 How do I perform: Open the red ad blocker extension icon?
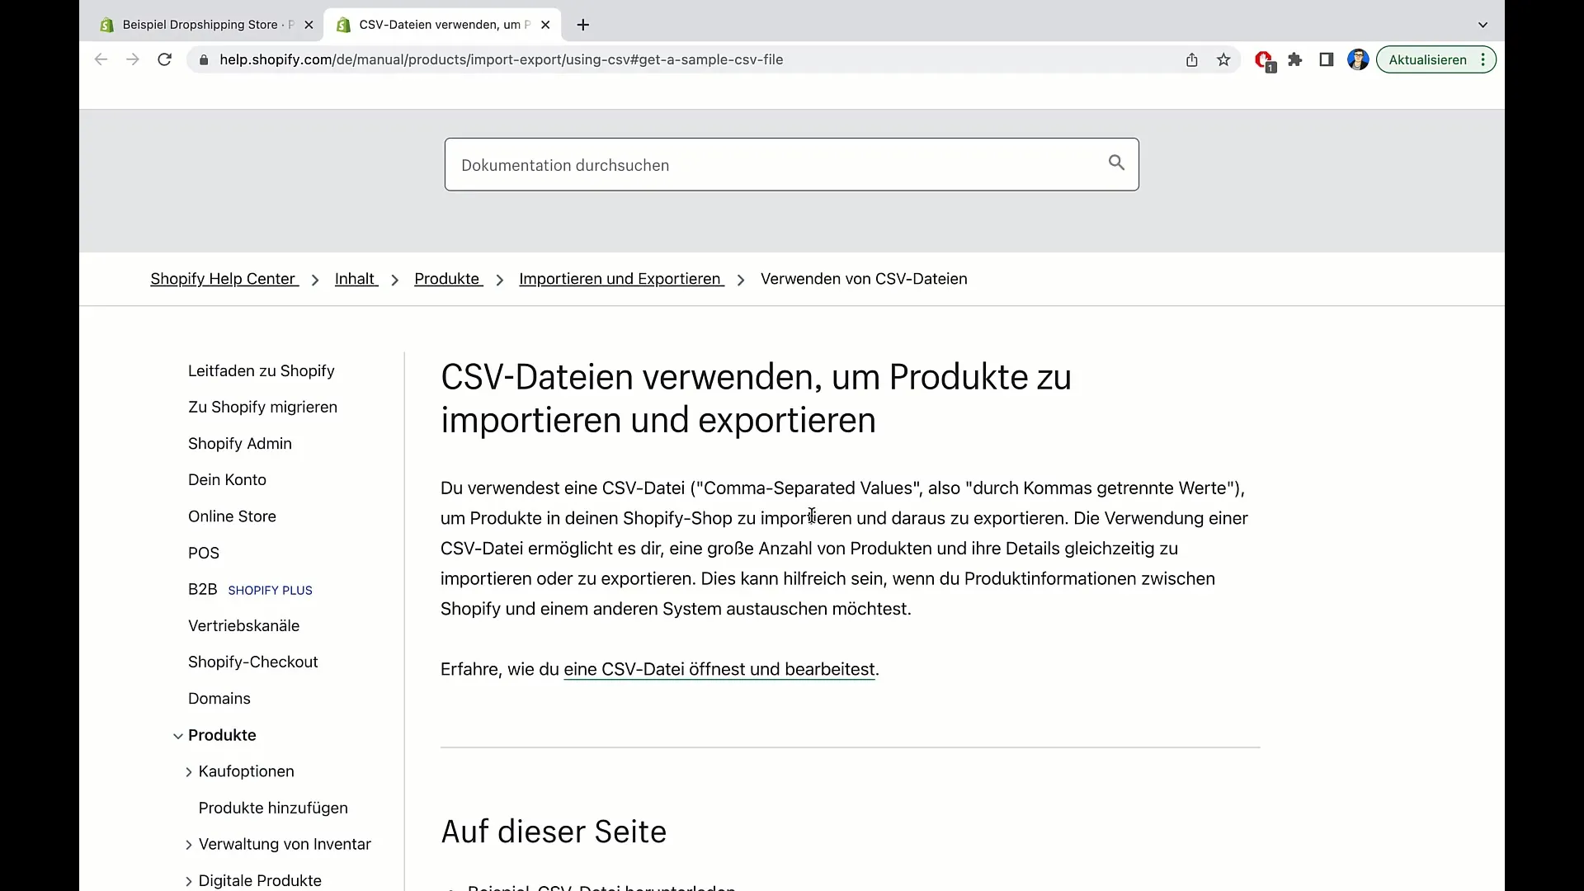coord(1265,61)
